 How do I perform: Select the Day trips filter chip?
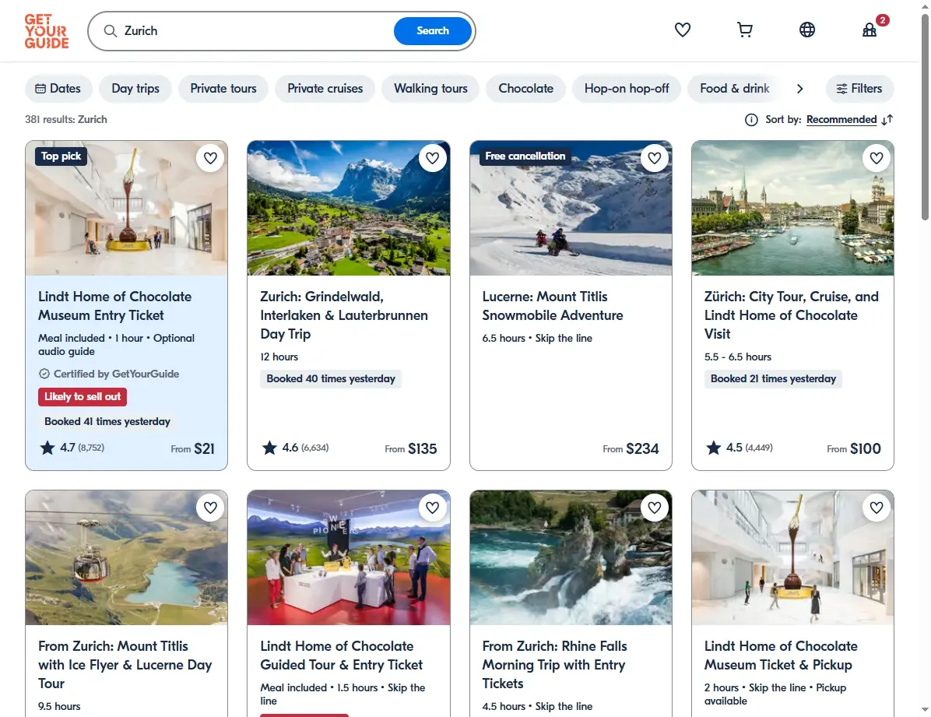coord(135,89)
